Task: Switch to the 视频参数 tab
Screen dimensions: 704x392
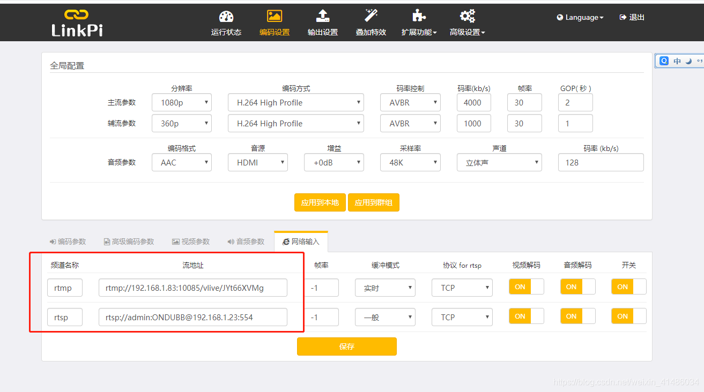Action: tap(190, 242)
